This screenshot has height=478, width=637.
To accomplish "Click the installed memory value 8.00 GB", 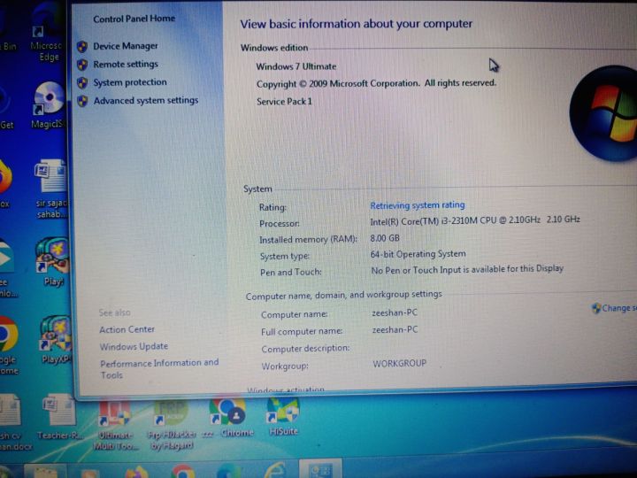I will (x=385, y=238).
